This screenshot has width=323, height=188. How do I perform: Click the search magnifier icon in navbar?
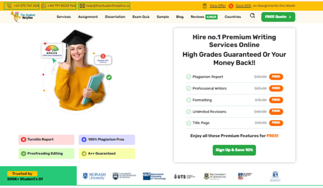click(252, 16)
